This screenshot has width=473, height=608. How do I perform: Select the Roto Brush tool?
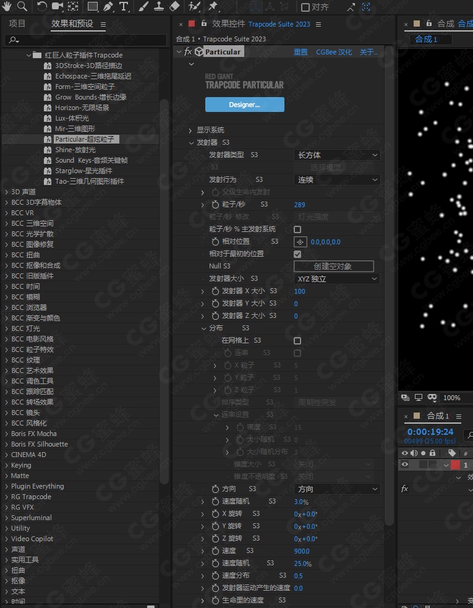click(194, 6)
